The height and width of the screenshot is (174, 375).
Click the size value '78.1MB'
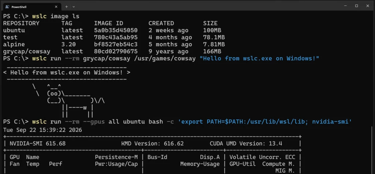click(x=214, y=37)
